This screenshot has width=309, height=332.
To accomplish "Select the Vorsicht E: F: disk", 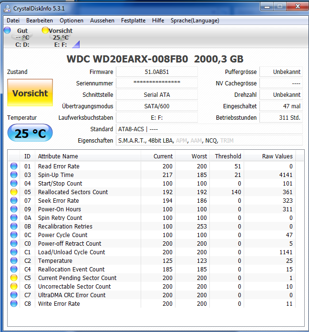I will tap(61, 38).
